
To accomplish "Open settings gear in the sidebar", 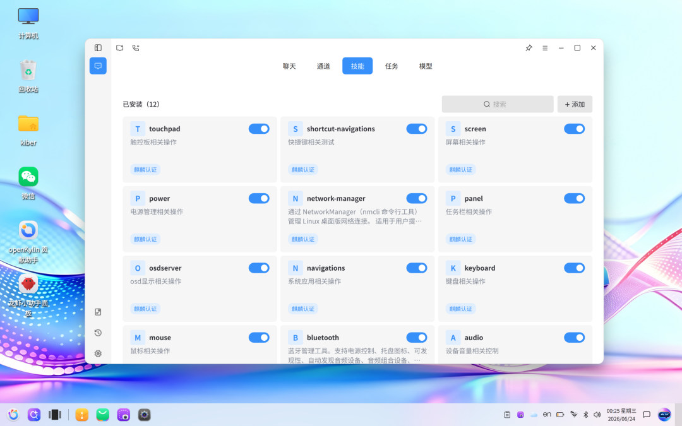I will click(x=98, y=353).
